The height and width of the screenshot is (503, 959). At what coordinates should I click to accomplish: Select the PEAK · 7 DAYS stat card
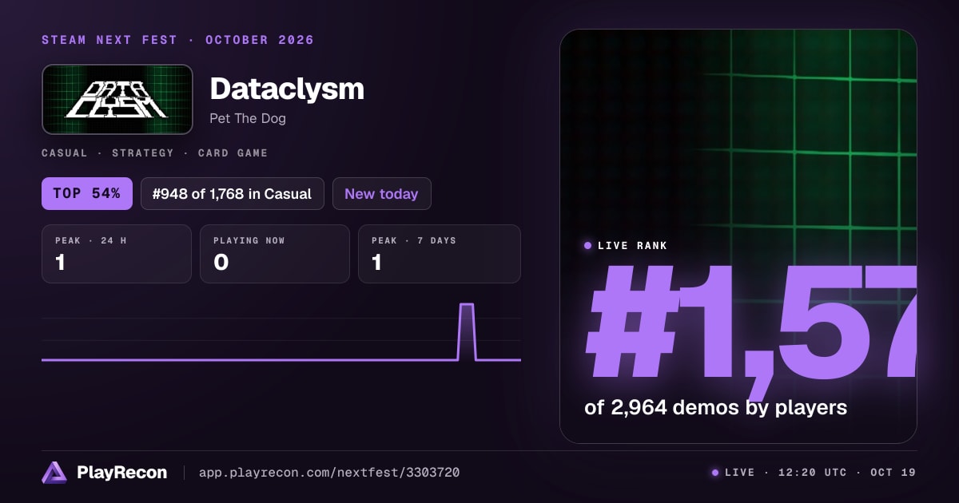coord(440,254)
